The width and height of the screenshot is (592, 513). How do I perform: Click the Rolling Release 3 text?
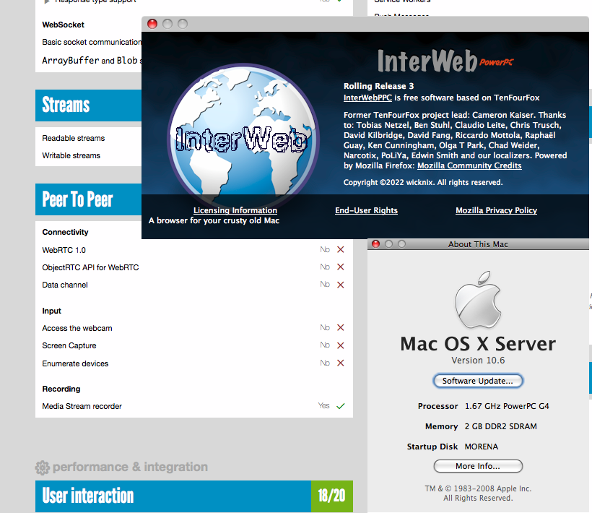click(x=379, y=86)
